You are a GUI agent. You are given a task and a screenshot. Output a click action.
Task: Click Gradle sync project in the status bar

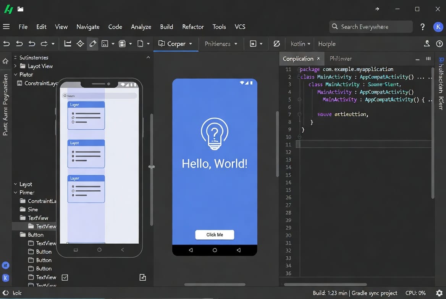pyautogui.click(x=374, y=293)
